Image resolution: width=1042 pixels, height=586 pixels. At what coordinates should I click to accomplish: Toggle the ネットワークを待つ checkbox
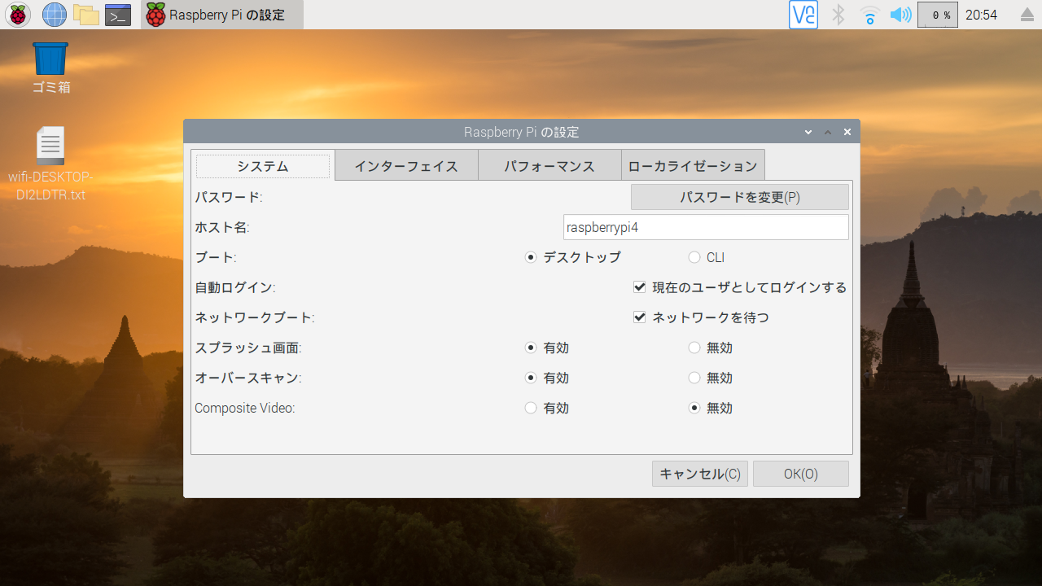point(701,317)
